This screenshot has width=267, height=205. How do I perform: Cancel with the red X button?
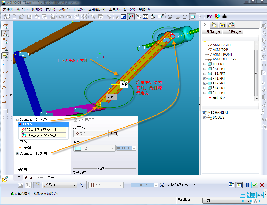(x=262, y=185)
